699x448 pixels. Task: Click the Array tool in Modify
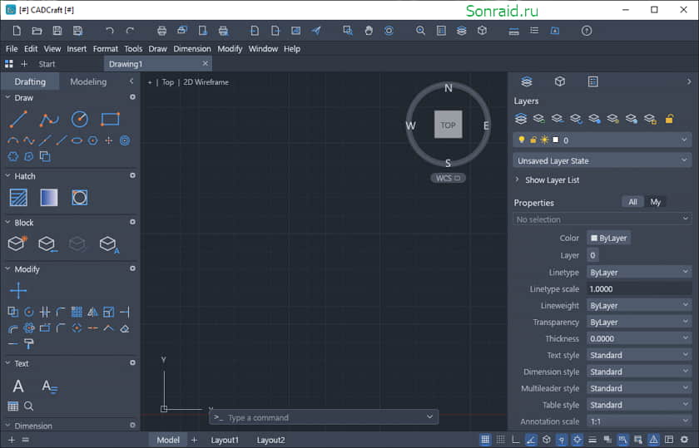pos(77,312)
